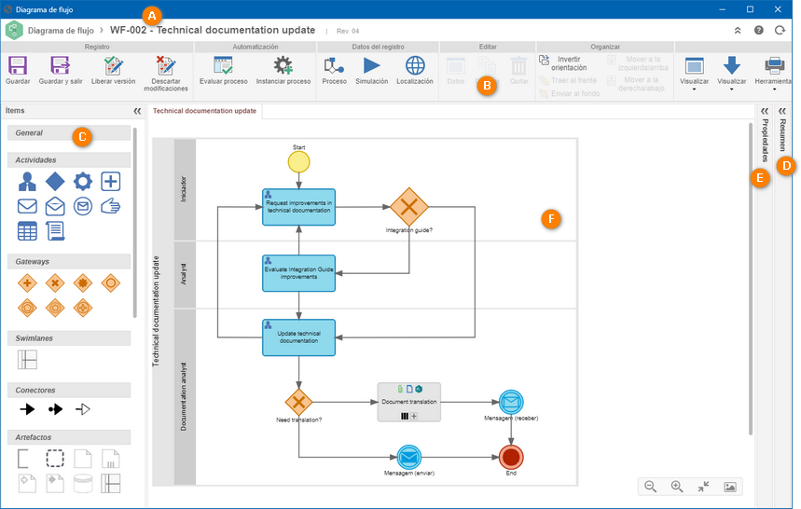This screenshot has height=509, width=801.
Task: Click the Localización globe icon
Action: pos(415,66)
